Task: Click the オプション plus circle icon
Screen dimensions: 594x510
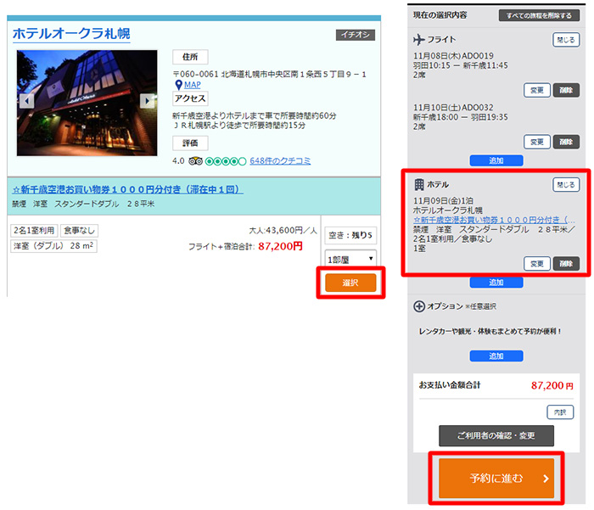Action: (x=419, y=306)
